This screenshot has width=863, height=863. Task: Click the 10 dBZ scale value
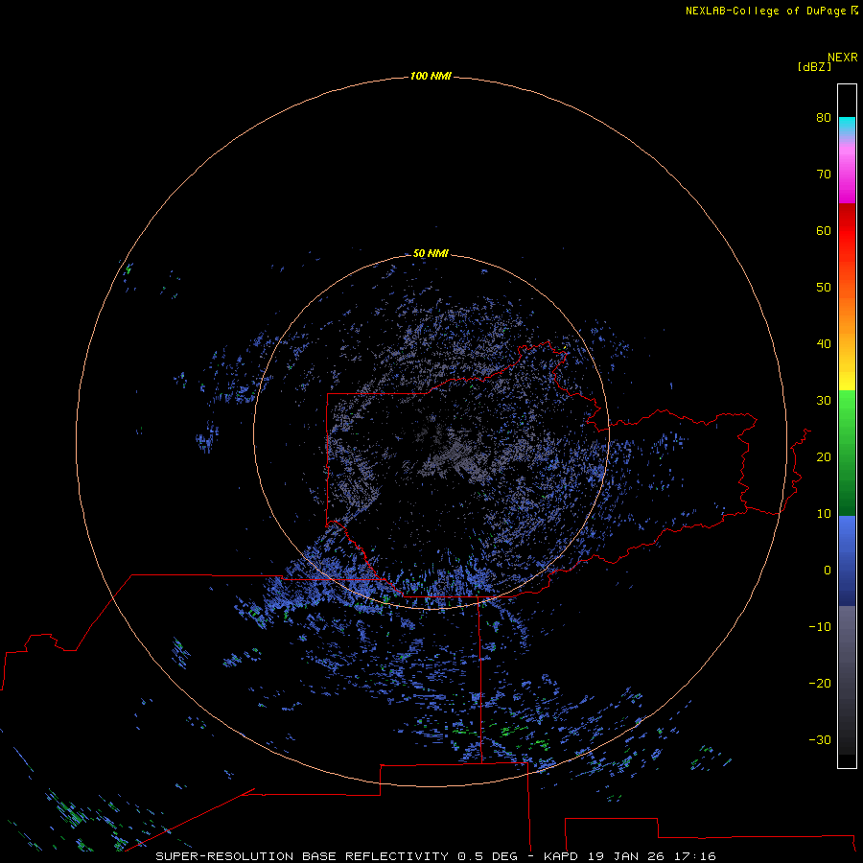coord(824,514)
